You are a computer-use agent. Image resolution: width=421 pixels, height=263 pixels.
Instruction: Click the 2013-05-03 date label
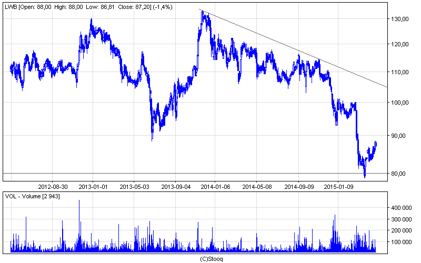(134, 187)
